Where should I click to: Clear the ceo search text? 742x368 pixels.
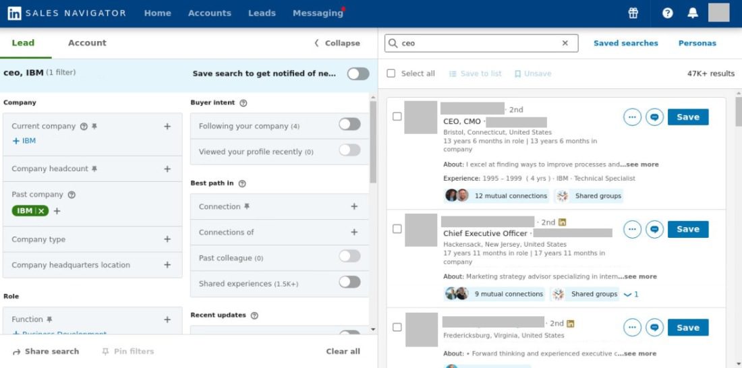click(x=565, y=43)
